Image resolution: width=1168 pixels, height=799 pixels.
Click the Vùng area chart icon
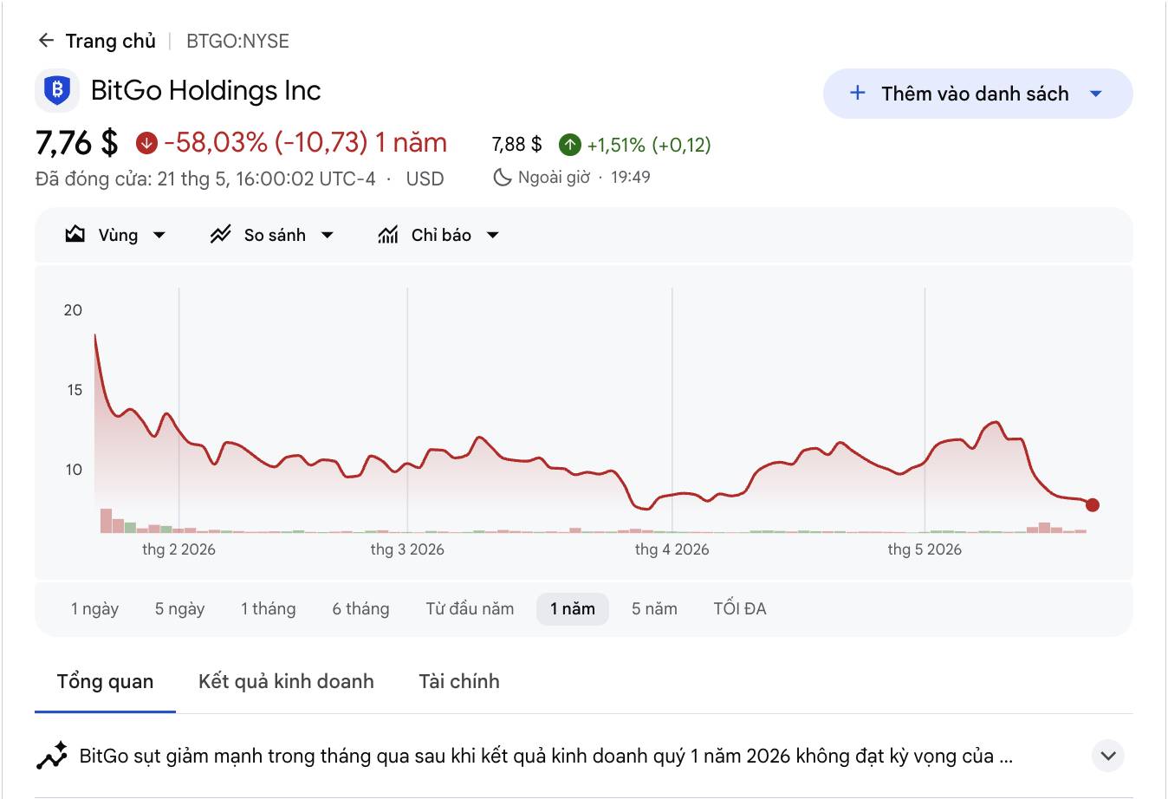(x=75, y=234)
